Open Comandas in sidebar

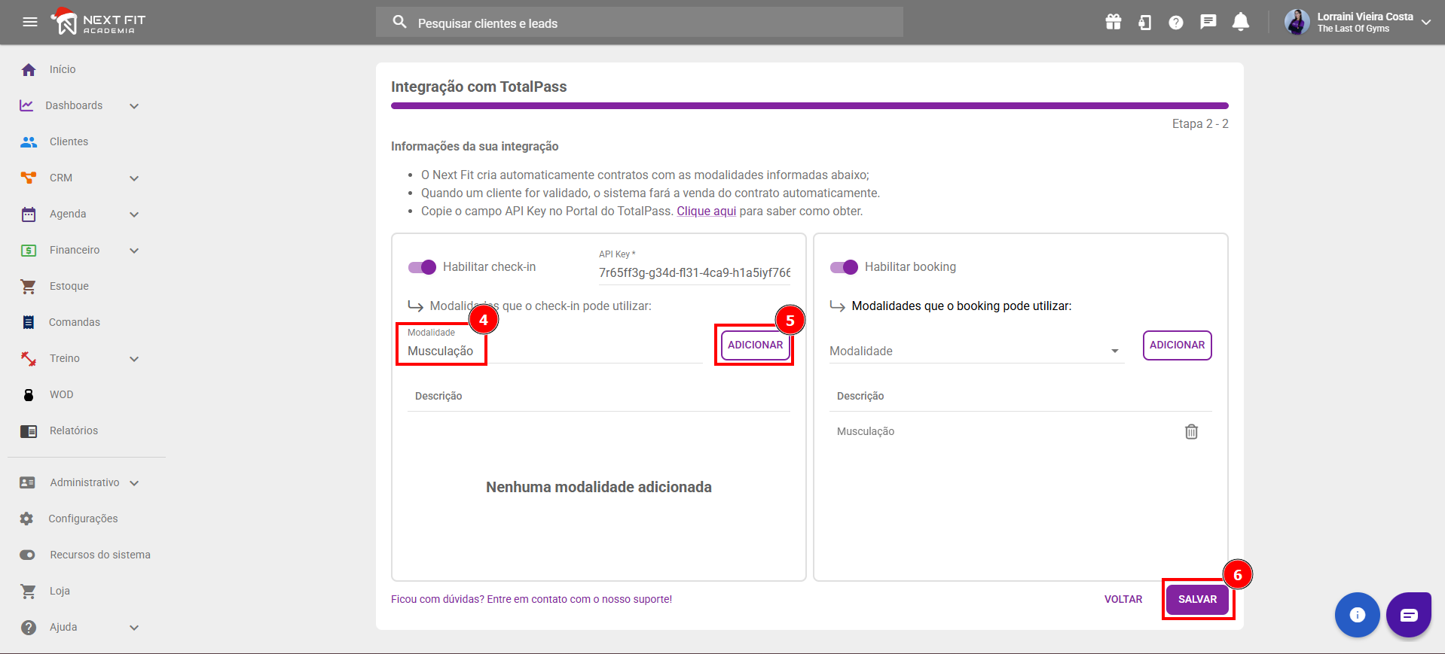(x=75, y=322)
